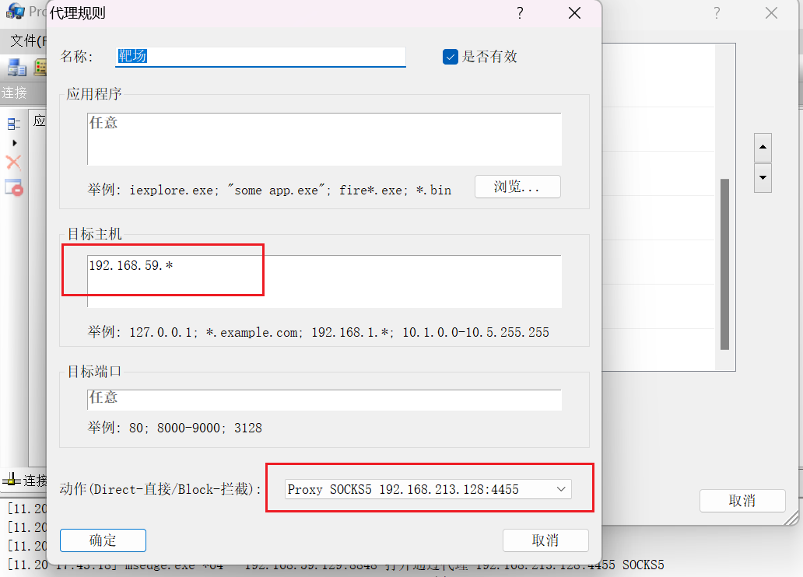Click help question mark on 代理规则 dialog
Viewport: 803px width, 577px height.
pyautogui.click(x=520, y=13)
